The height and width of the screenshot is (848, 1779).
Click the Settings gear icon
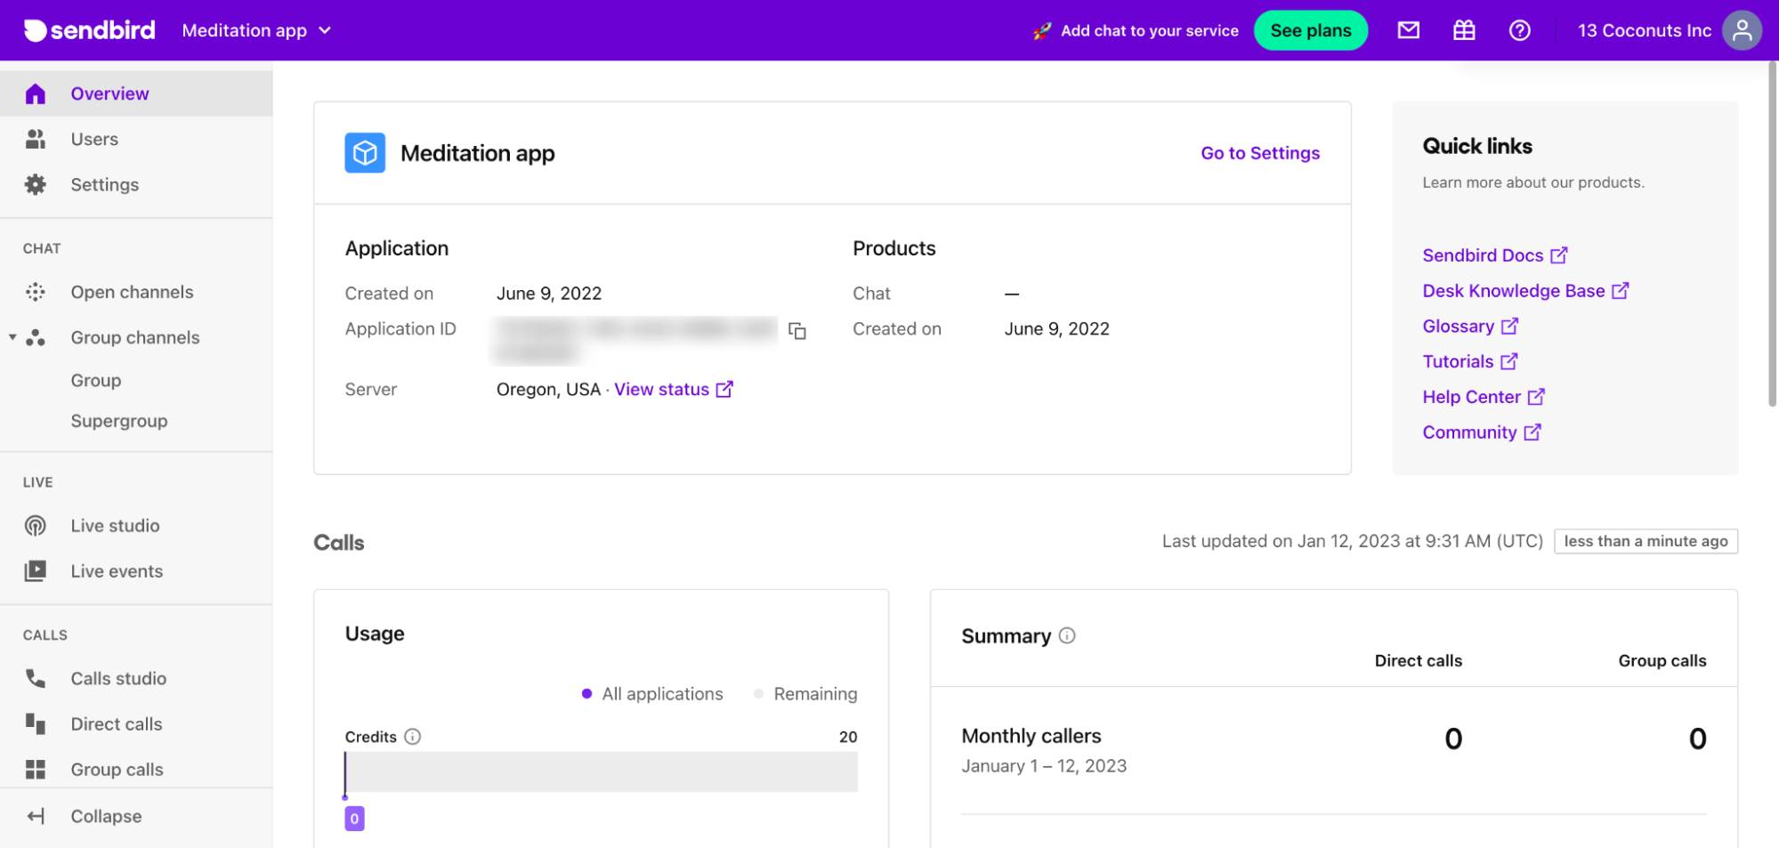coord(36,184)
